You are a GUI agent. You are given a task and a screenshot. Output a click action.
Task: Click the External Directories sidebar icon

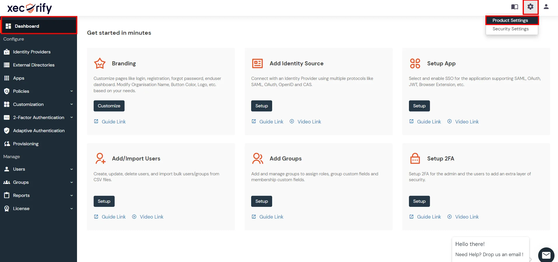(x=7, y=65)
